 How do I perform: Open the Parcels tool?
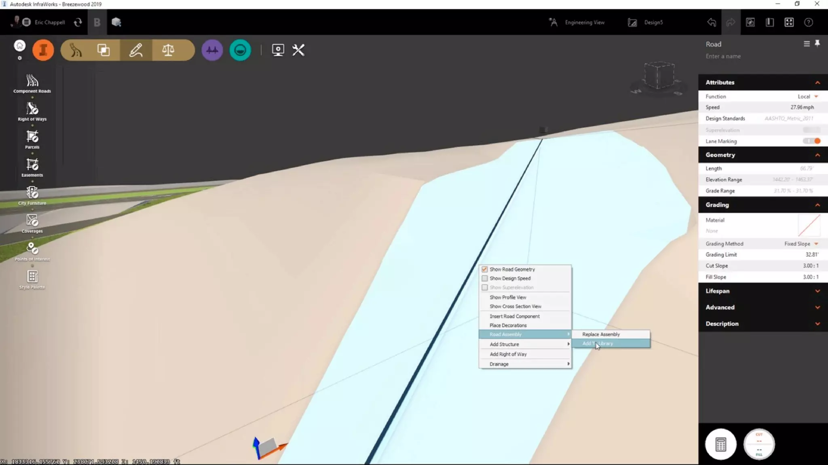coord(32,139)
